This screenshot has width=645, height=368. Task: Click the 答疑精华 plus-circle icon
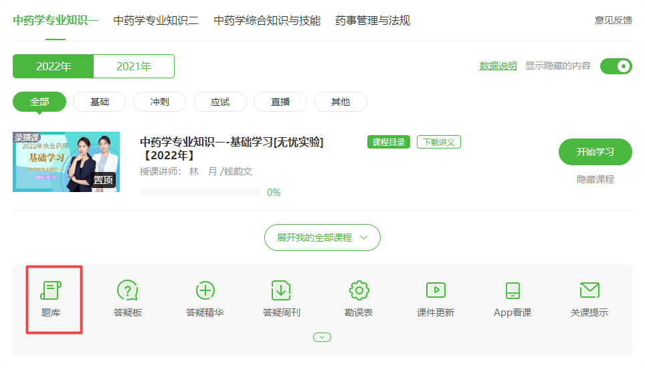click(205, 291)
